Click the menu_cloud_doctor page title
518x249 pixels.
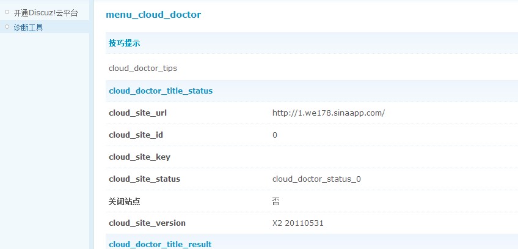pyautogui.click(x=153, y=14)
